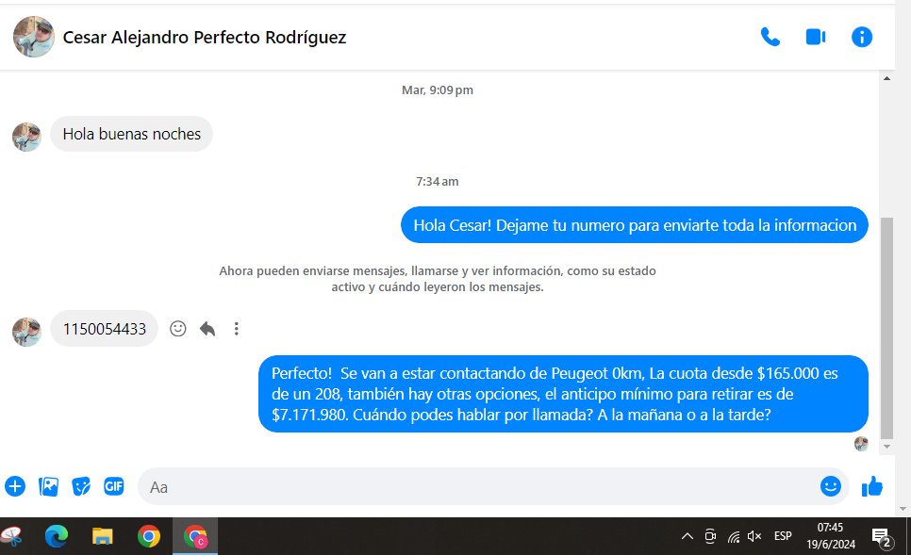911x555 pixels.
Task: Open Microsoft Edge from taskbar
Action: coord(57,536)
